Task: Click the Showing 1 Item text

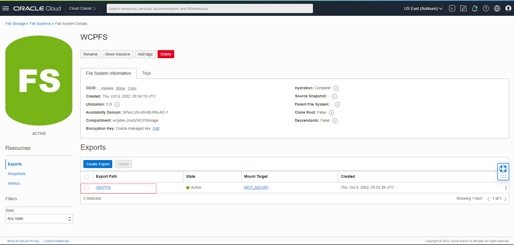Action: (x=469, y=198)
